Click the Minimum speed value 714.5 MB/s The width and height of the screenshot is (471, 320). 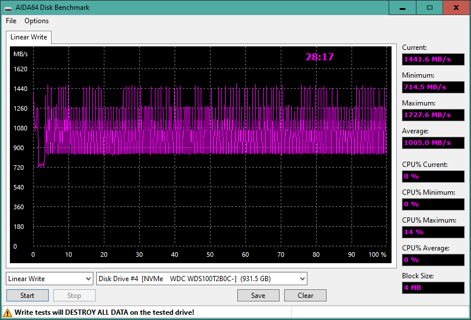pyautogui.click(x=433, y=87)
